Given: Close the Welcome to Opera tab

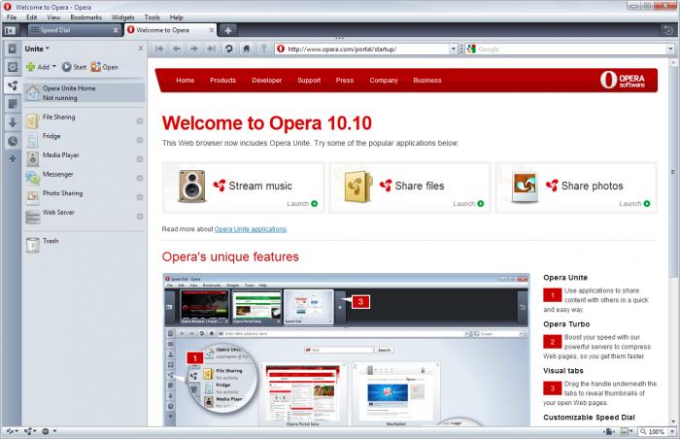Looking at the screenshot, I should pyautogui.click(x=212, y=30).
